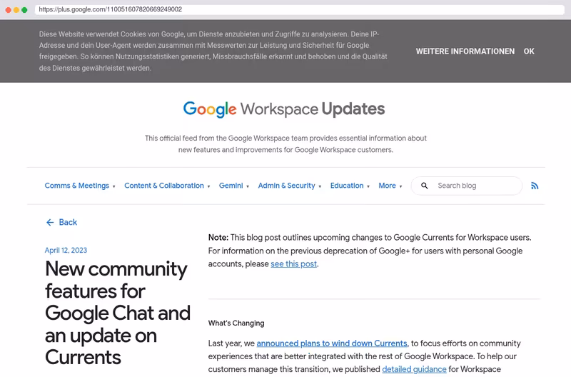Open the 'detailed guidance' link

pyautogui.click(x=414, y=369)
